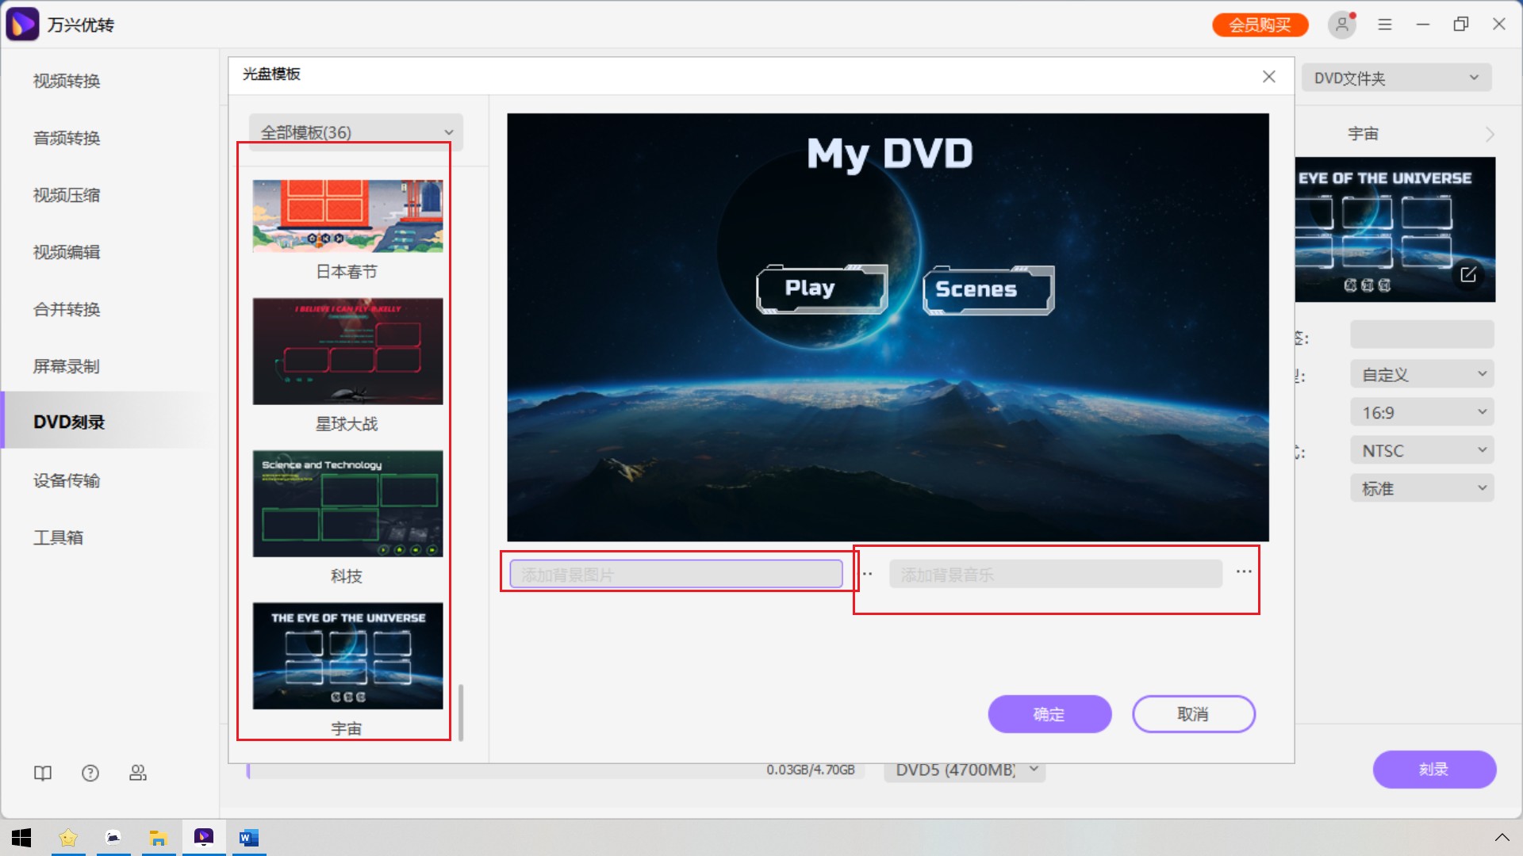Open the NTSC TV standard dropdown
The height and width of the screenshot is (856, 1523).
click(1421, 450)
